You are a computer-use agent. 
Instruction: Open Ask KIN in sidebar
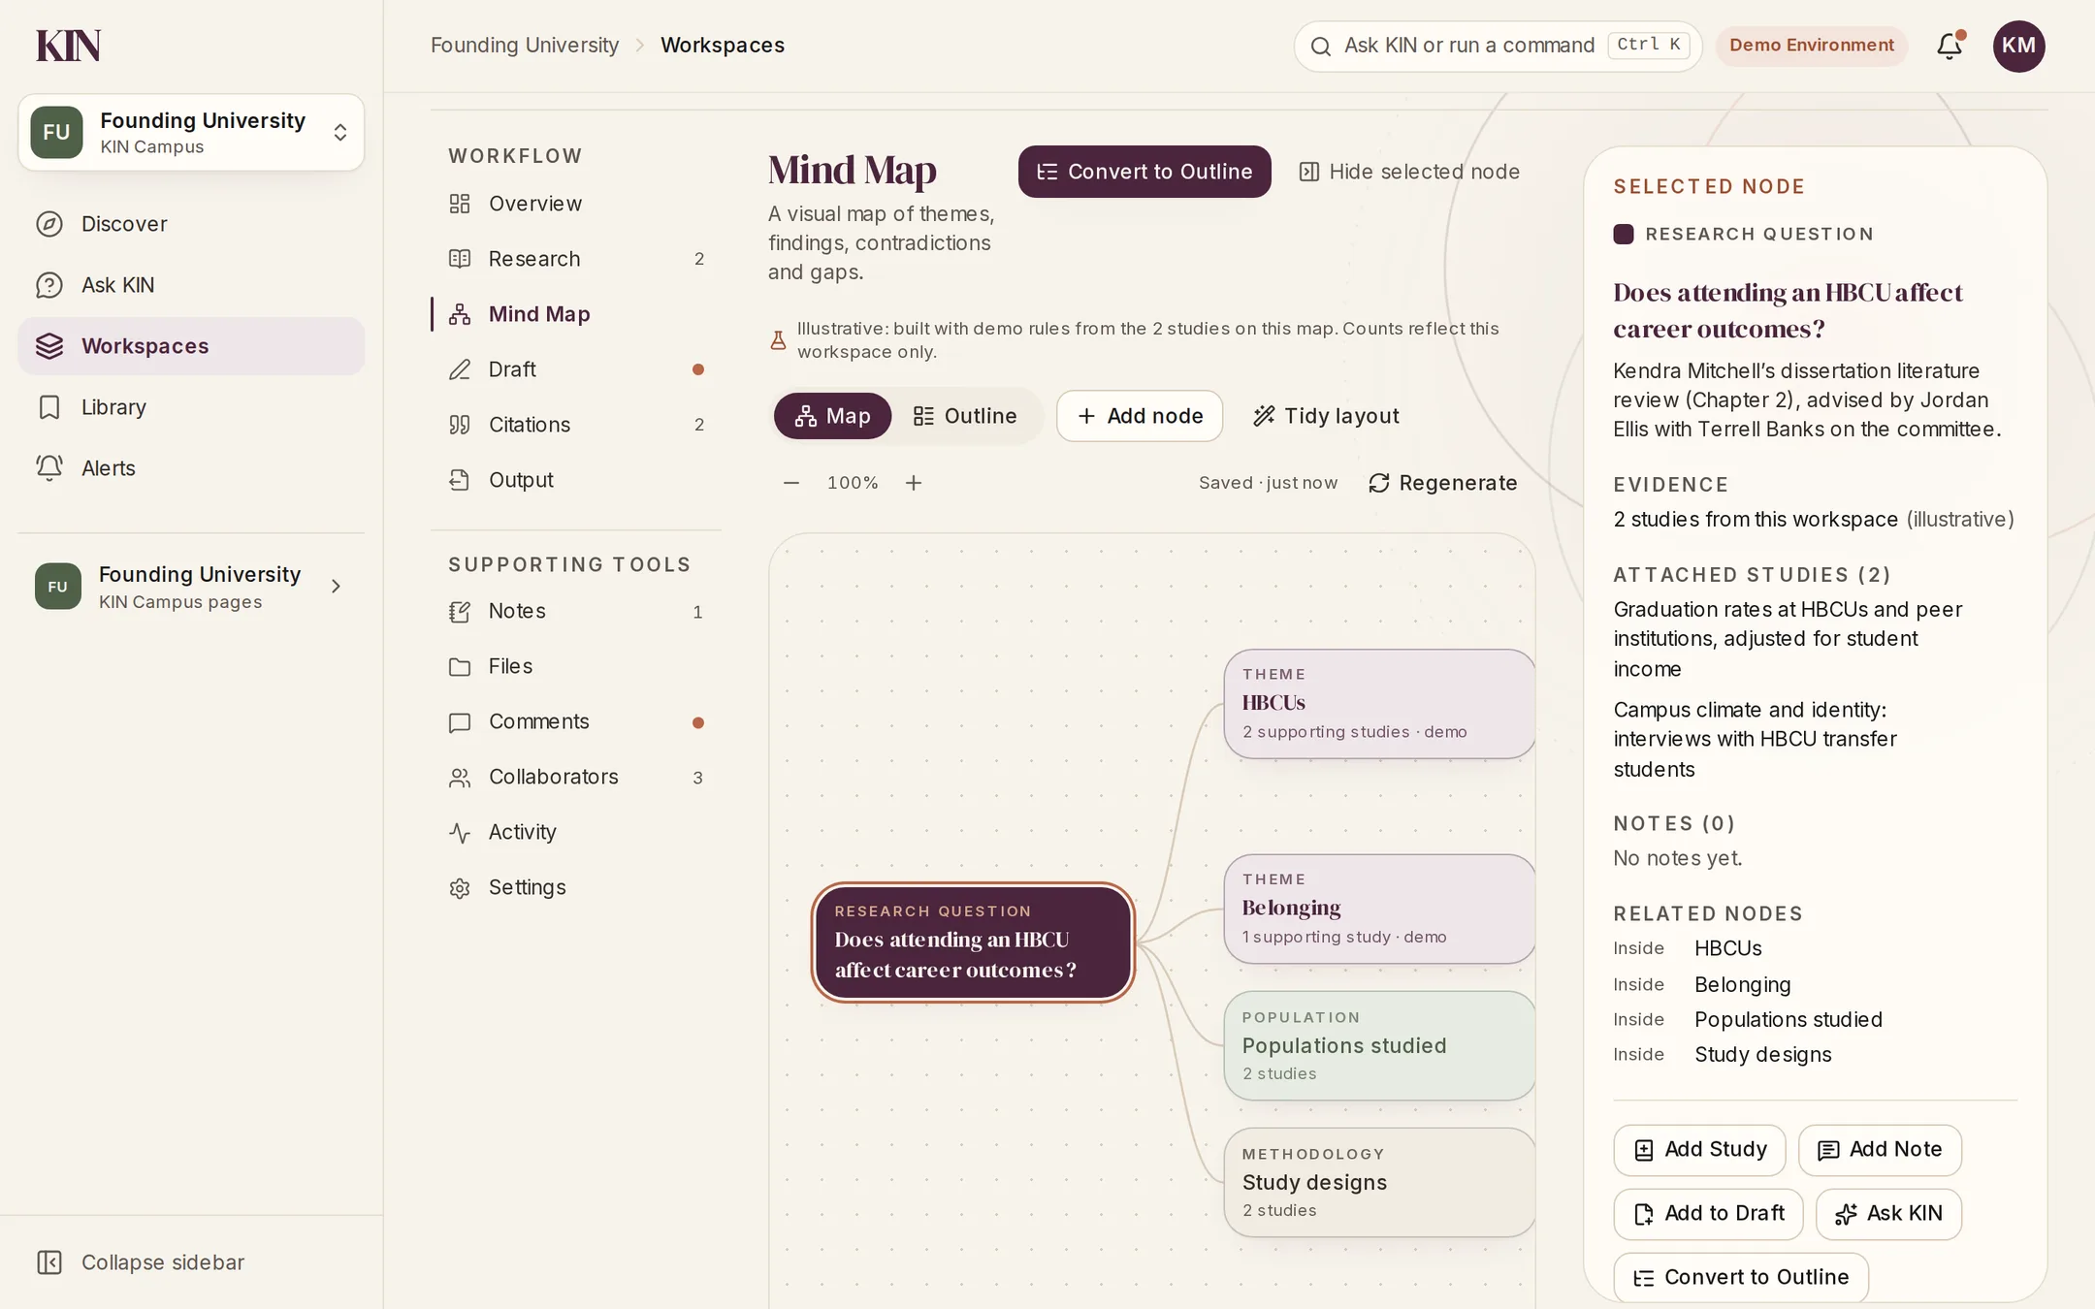[x=191, y=285]
